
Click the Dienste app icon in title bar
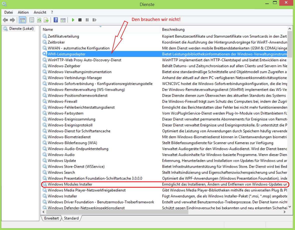(x=4, y=4)
